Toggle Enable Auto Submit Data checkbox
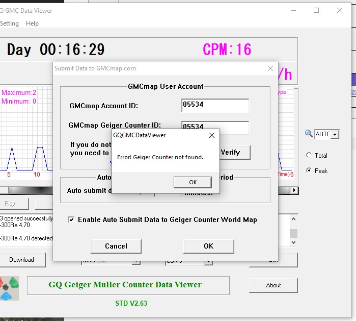The height and width of the screenshot is (321, 356). pyautogui.click(x=71, y=219)
